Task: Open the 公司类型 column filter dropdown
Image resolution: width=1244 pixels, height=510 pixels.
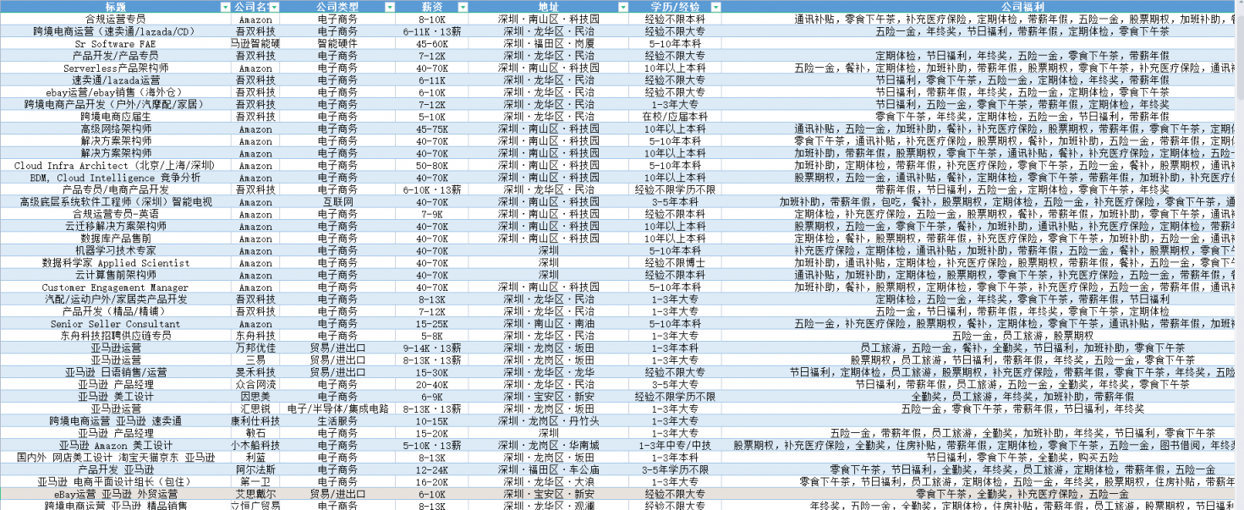Action: [389, 7]
